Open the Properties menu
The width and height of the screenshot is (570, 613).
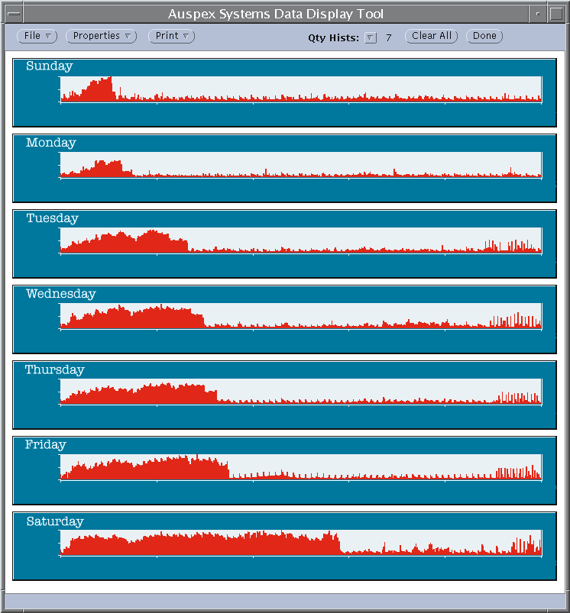pyautogui.click(x=101, y=36)
